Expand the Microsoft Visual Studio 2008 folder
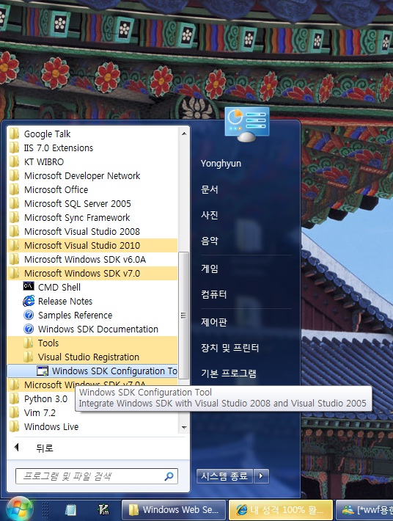 point(92,232)
